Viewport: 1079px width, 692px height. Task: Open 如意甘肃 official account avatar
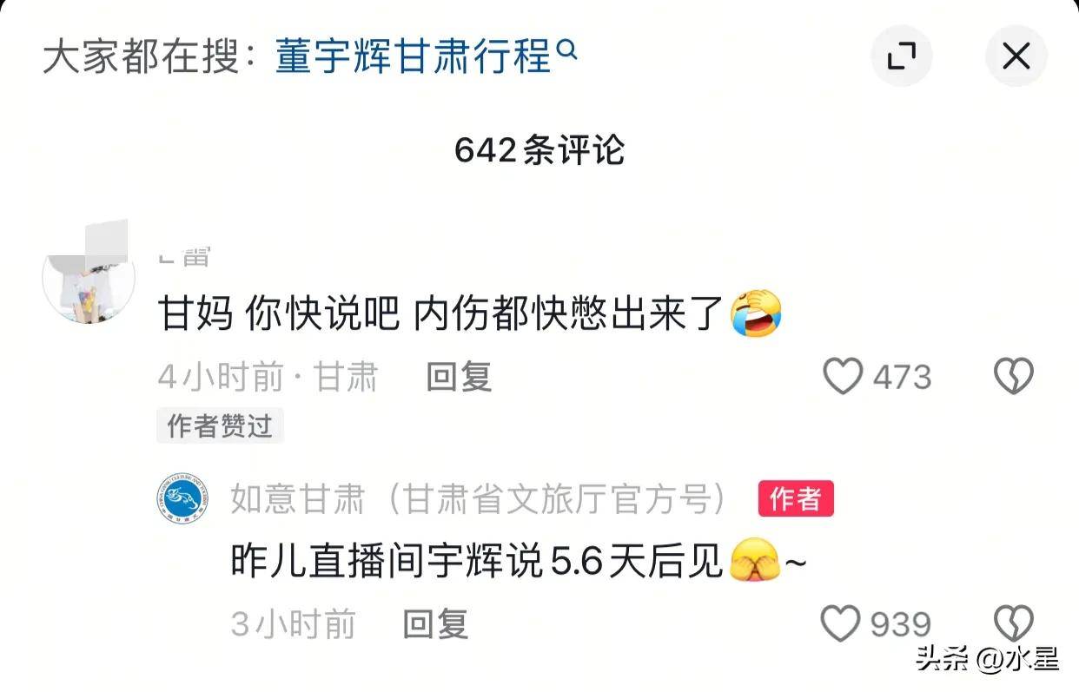coord(182,499)
